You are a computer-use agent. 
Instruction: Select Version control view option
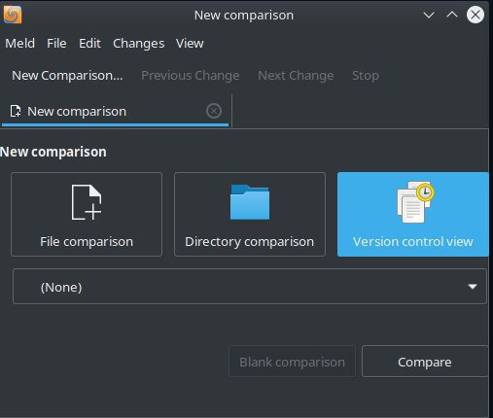pos(412,214)
